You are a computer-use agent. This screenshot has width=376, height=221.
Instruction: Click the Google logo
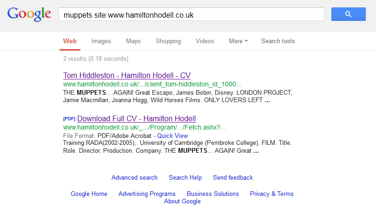click(29, 14)
